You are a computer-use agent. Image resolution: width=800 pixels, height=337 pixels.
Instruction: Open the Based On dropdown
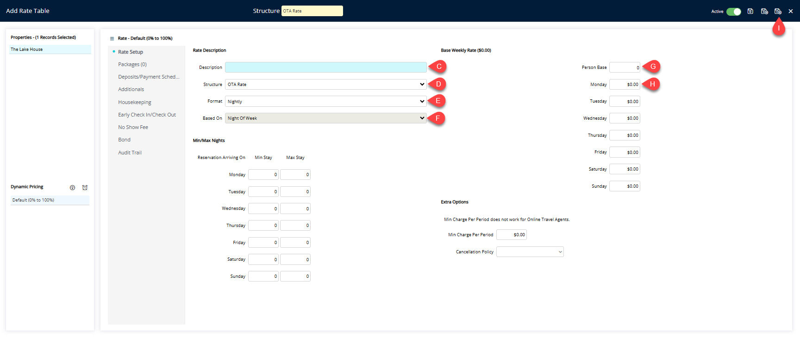[326, 118]
